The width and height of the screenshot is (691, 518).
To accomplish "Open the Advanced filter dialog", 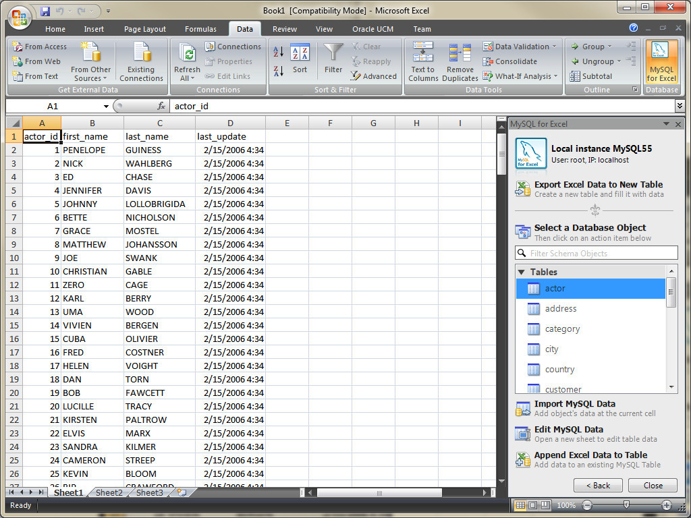I will [375, 76].
